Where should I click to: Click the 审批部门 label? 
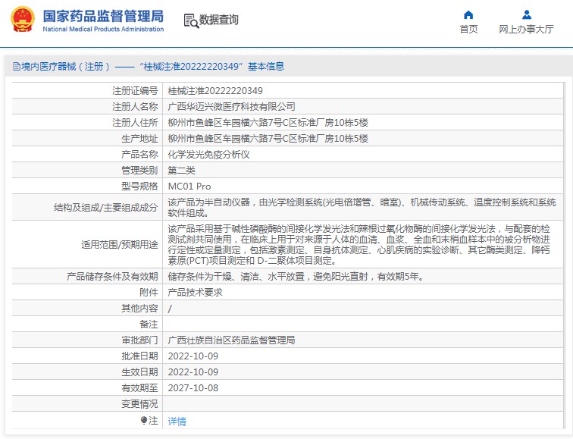click(139, 340)
